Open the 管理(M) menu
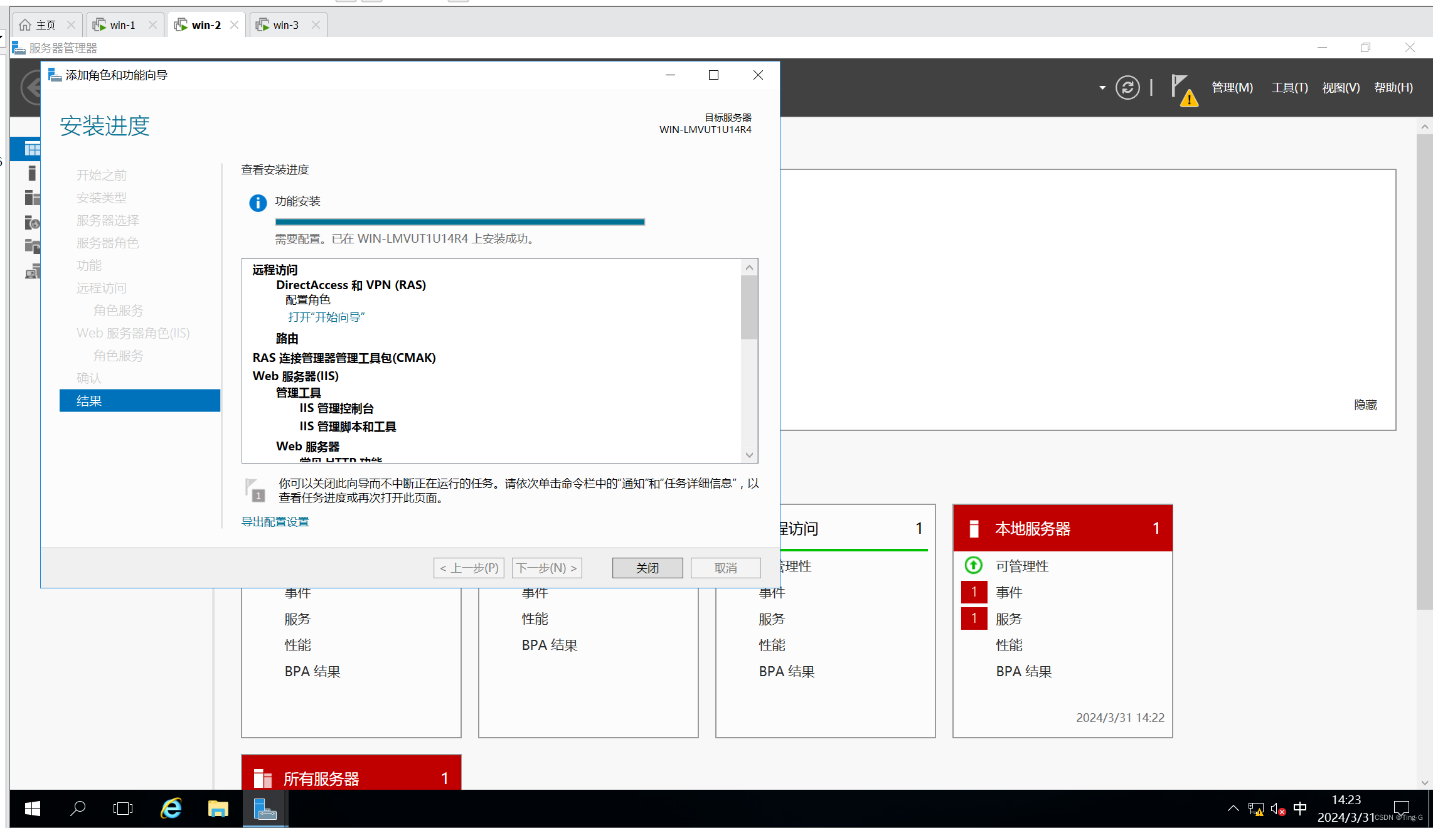 click(x=1232, y=88)
